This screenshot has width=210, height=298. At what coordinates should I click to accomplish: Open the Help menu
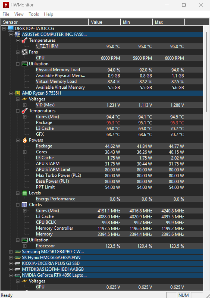coord(49,14)
